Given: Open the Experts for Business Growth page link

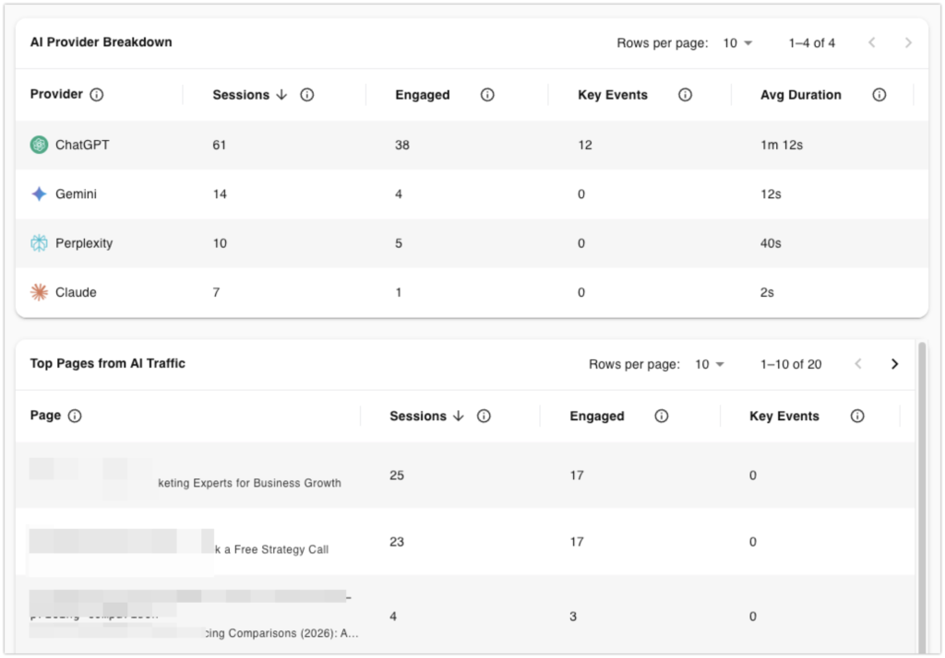Looking at the screenshot, I should coord(249,483).
